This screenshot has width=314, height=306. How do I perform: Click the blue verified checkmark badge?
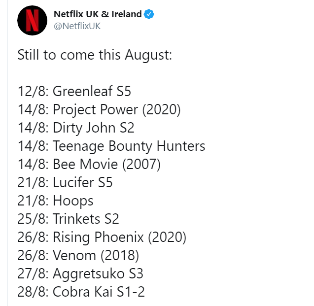click(x=149, y=14)
